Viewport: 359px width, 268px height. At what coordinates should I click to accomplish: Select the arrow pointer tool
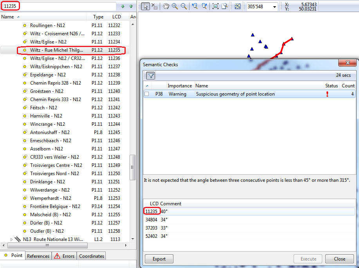[x=145, y=6]
